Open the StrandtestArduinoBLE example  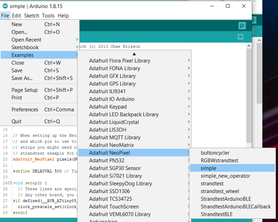point(232,199)
